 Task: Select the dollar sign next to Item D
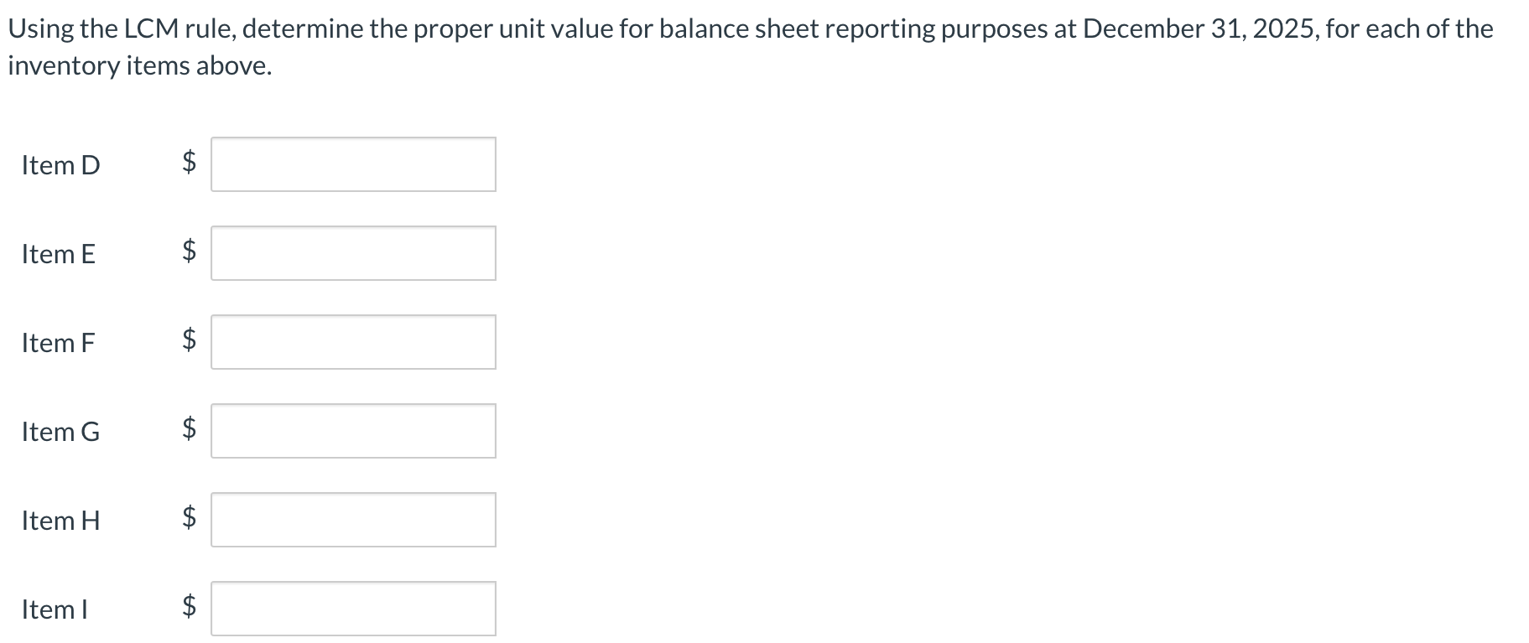click(188, 163)
